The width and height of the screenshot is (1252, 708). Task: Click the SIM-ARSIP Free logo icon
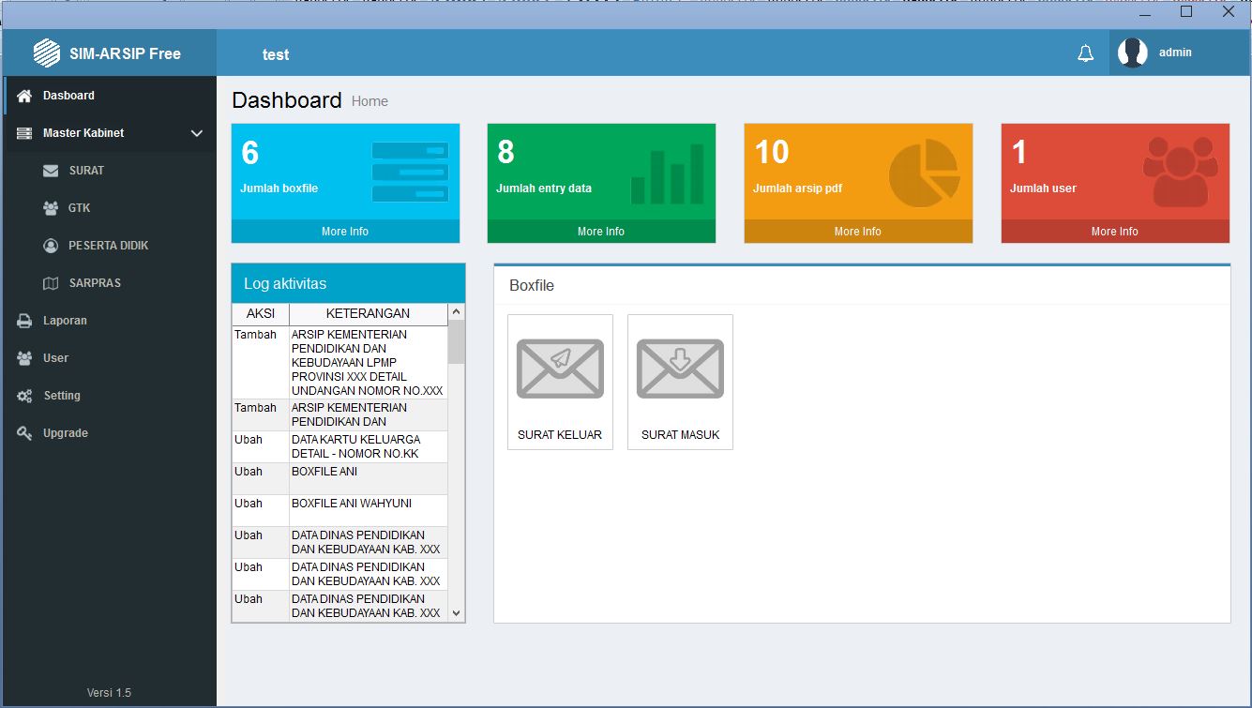tap(47, 53)
